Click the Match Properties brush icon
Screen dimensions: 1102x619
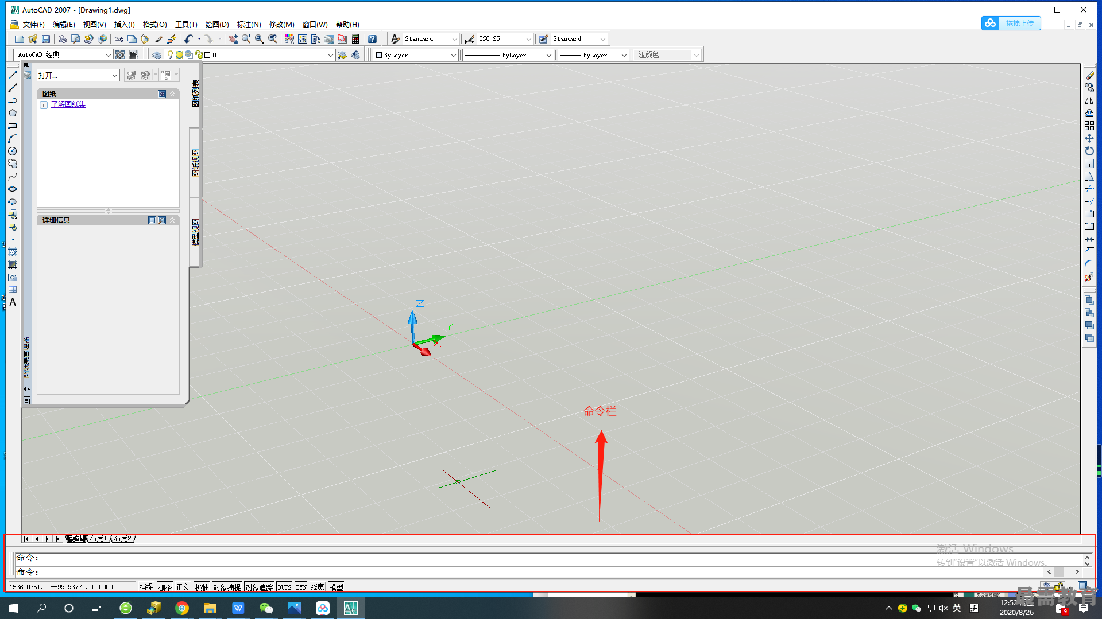(158, 39)
